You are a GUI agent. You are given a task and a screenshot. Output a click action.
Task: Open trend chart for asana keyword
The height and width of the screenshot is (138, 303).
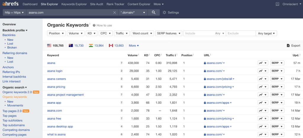coord(263,63)
